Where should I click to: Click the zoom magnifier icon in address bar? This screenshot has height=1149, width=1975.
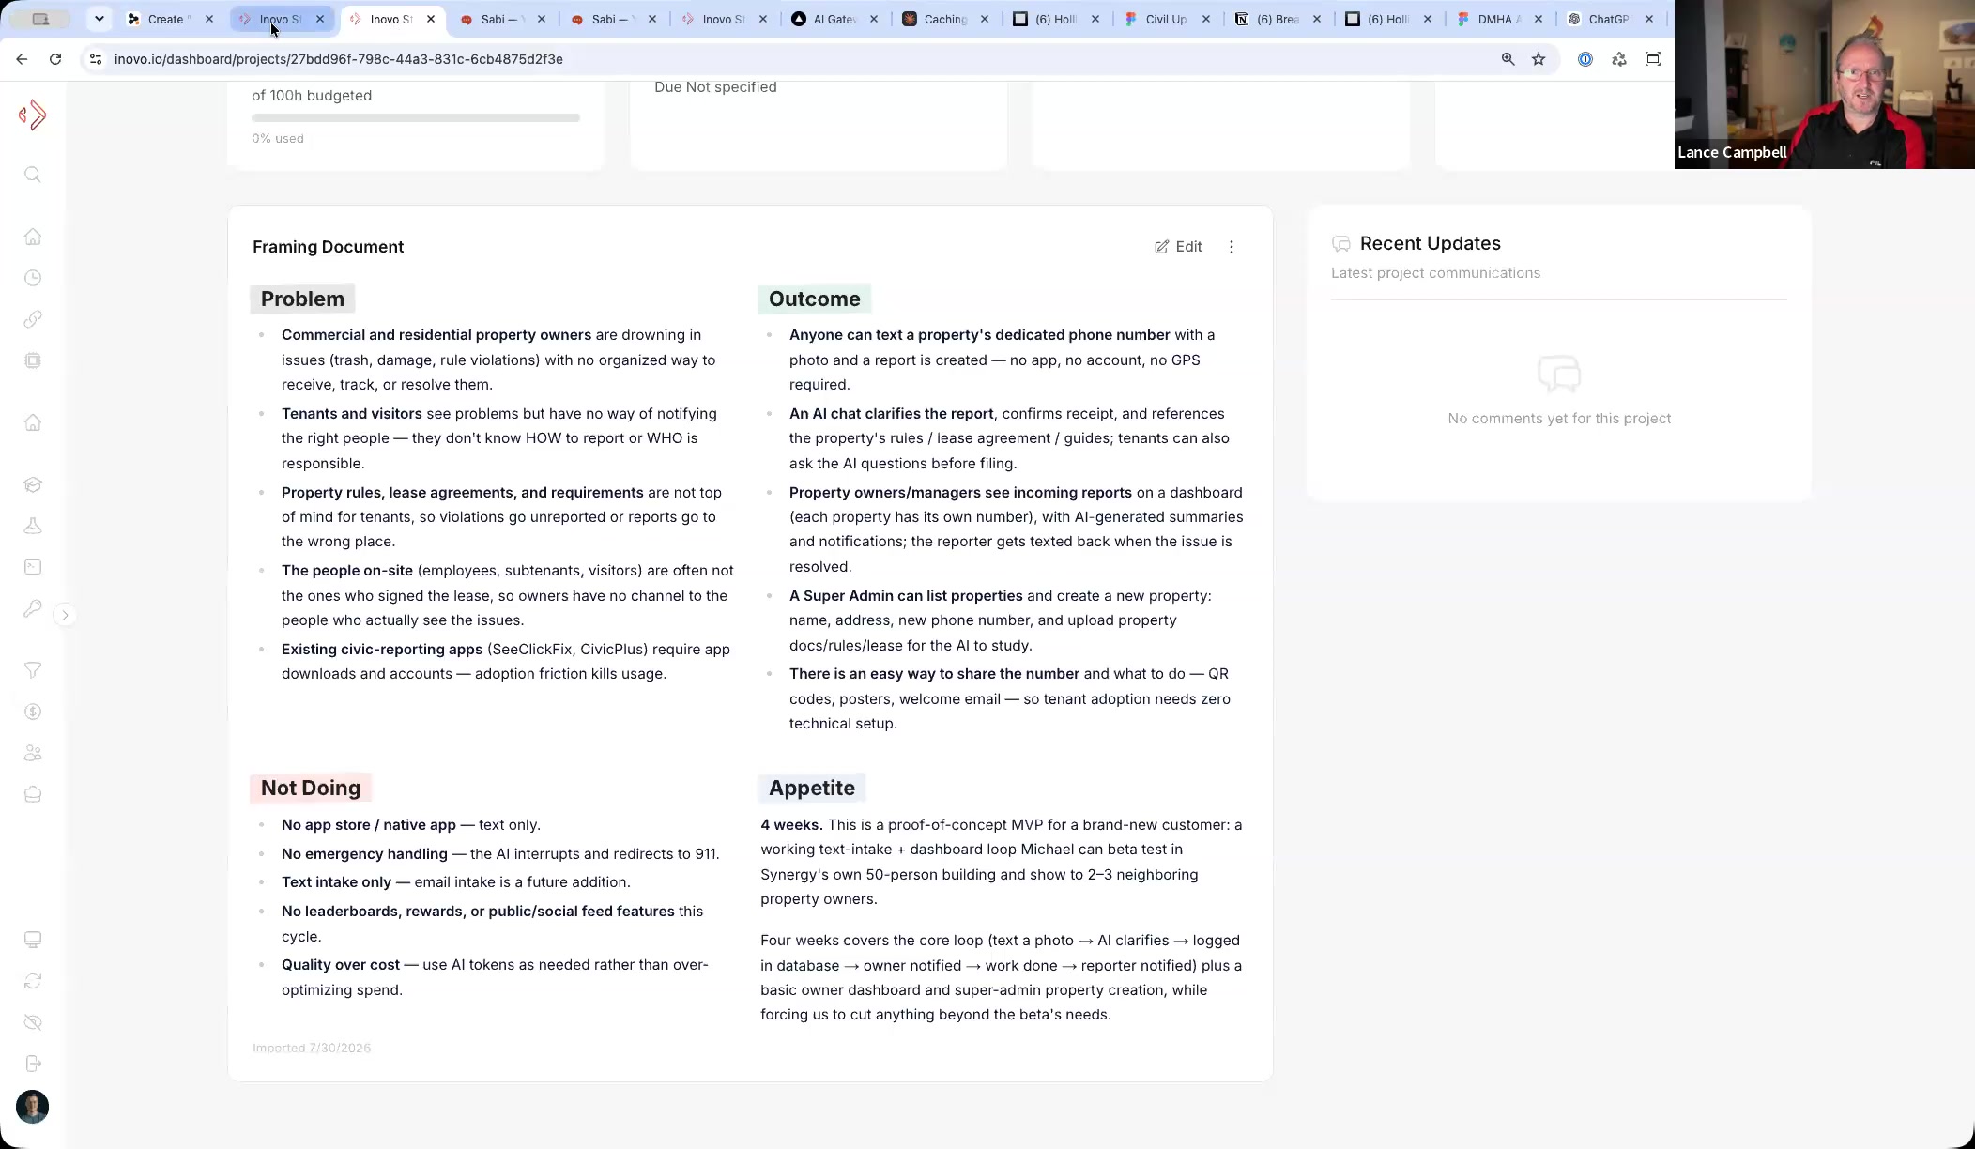pos(1508,59)
